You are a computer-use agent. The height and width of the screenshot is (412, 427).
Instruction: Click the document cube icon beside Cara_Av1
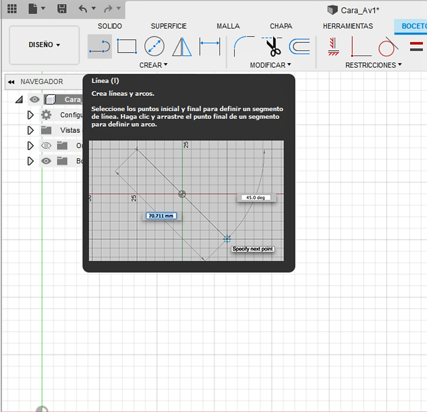tap(332, 10)
